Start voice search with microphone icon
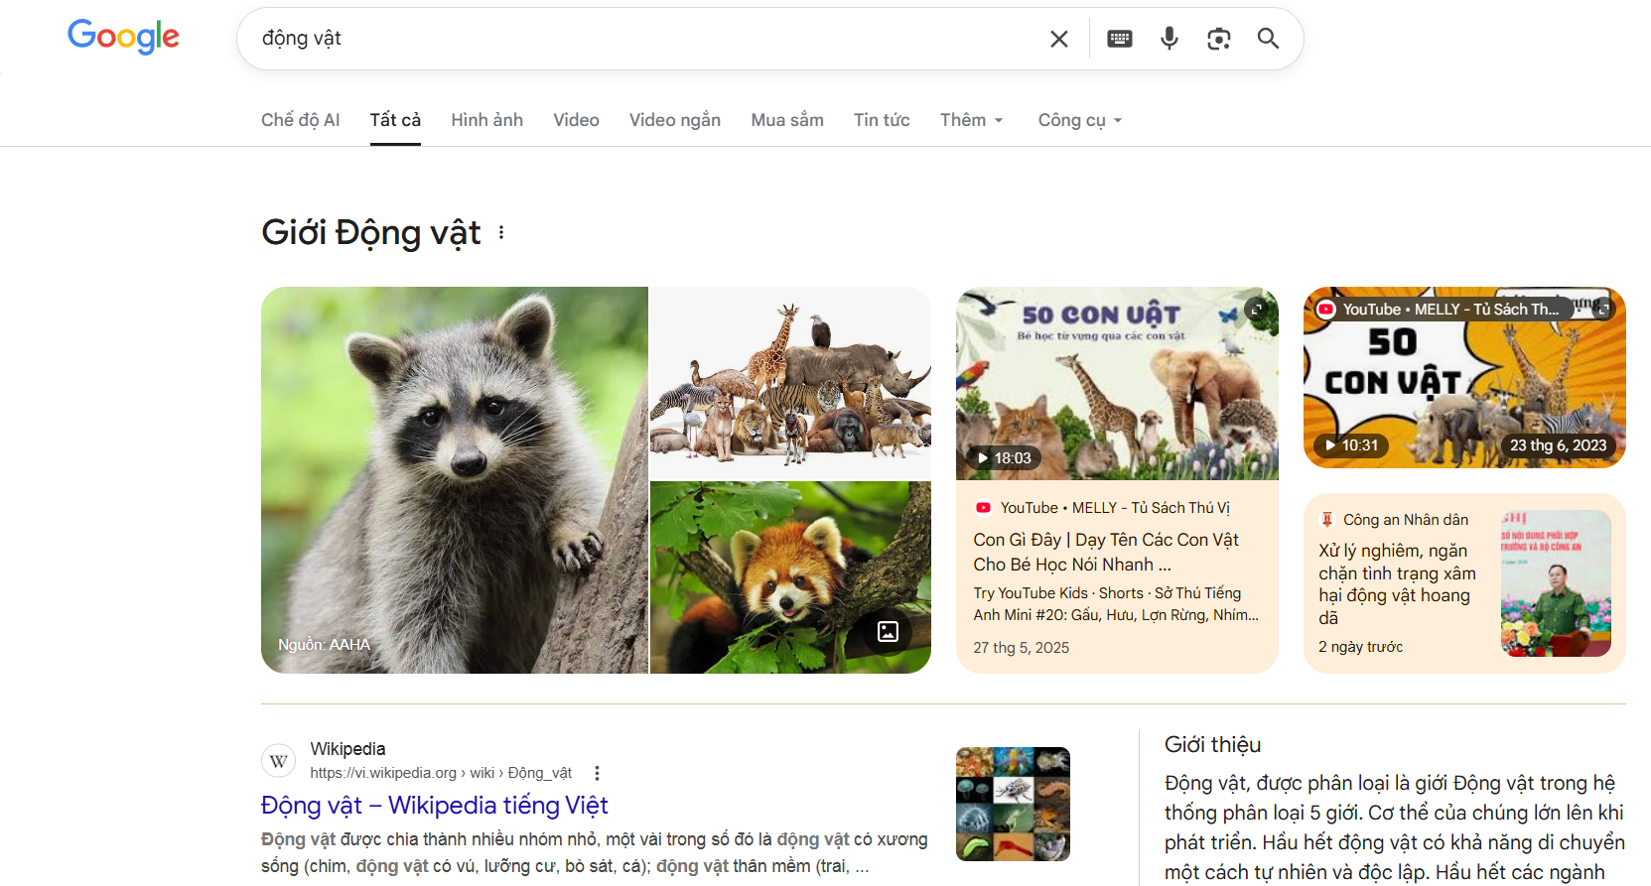Viewport: 1651px width, 886px height. click(1169, 39)
